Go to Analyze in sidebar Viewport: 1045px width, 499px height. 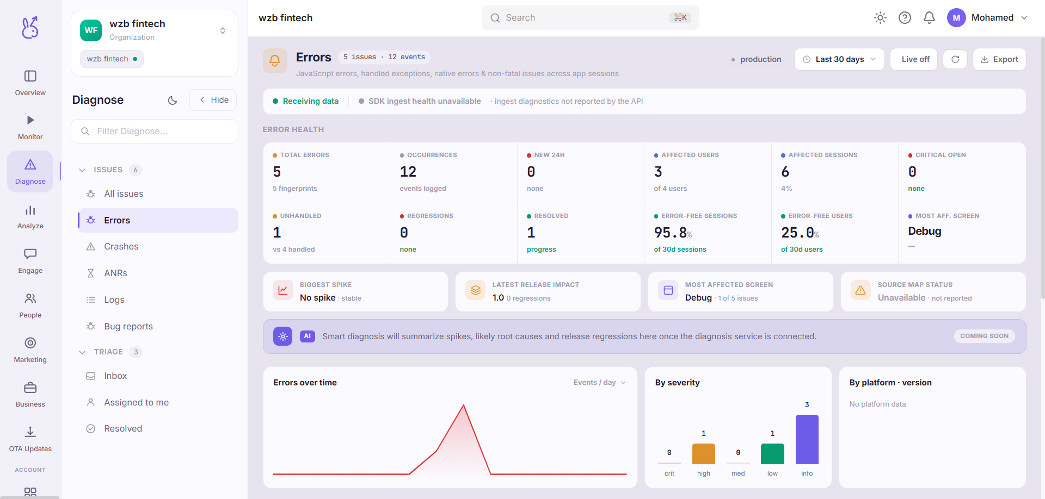pyautogui.click(x=30, y=217)
